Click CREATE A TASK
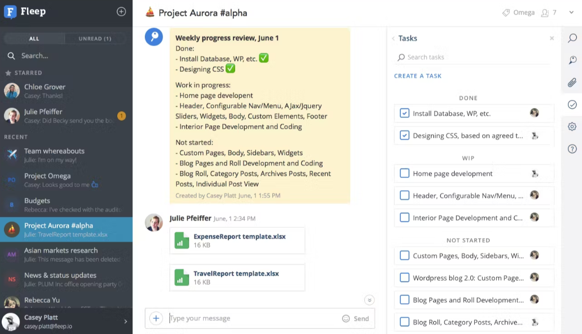The width and height of the screenshot is (582, 334). (418, 76)
